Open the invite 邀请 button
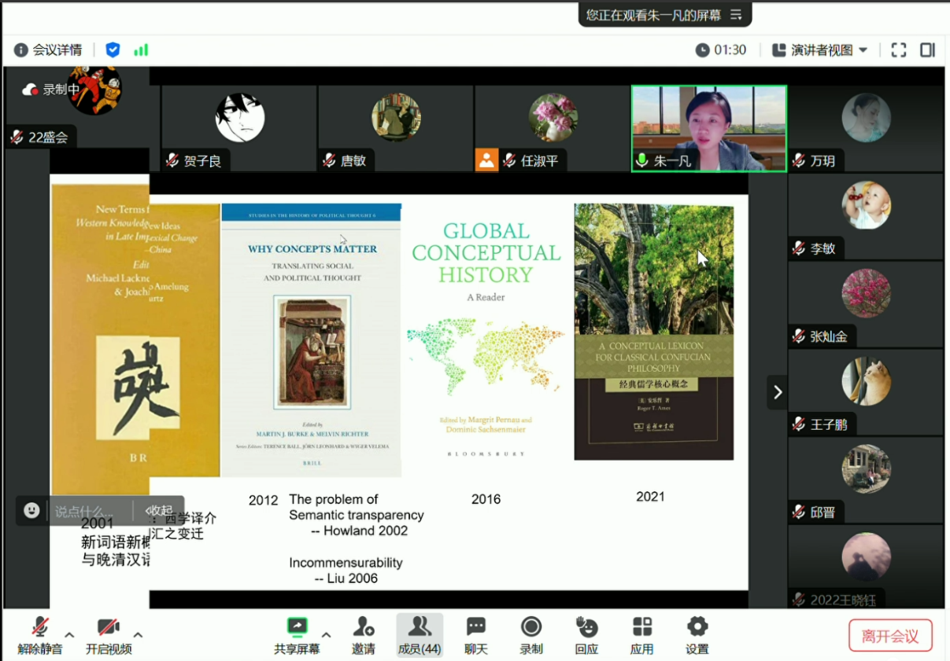950x661 pixels. [364, 636]
